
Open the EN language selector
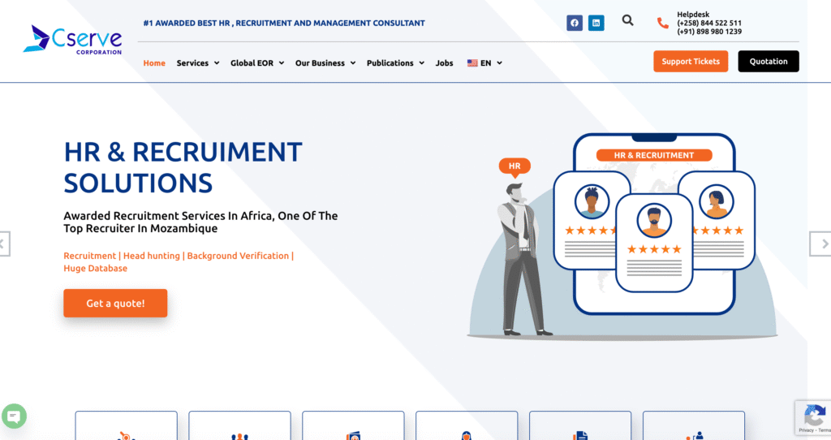(484, 63)
